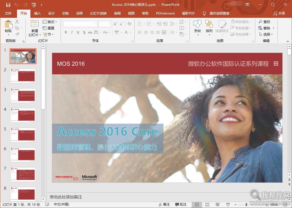The image size is (292, 208).
Task: Justify paragraph text alignment
Action: pyautogui.click(x=158, y=32)
